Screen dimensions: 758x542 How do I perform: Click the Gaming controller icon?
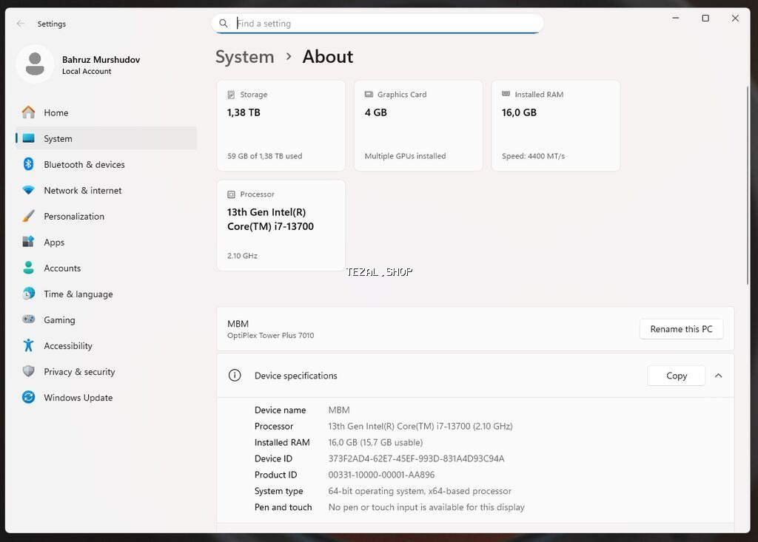[x=28, y=319]
